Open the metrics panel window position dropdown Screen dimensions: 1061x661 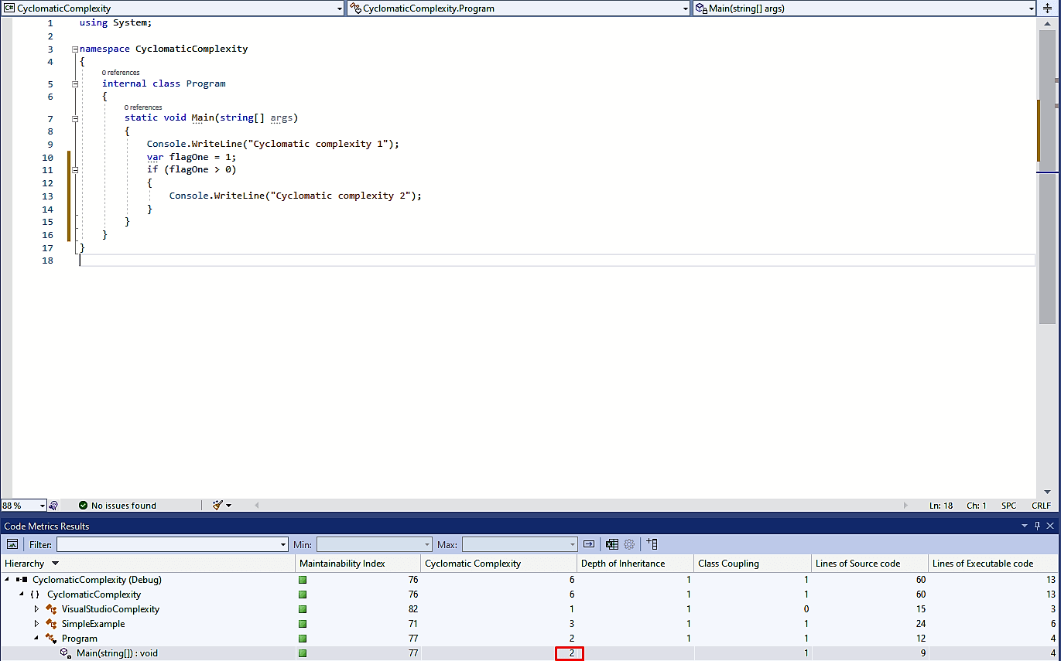pyautogui.click(x=1024, y=526)
